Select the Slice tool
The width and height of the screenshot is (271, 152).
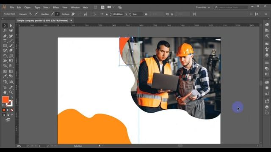[x=11, y=87]
